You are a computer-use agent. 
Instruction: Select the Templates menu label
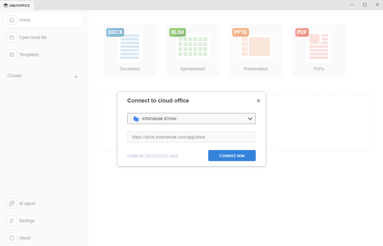pos(29,55)
